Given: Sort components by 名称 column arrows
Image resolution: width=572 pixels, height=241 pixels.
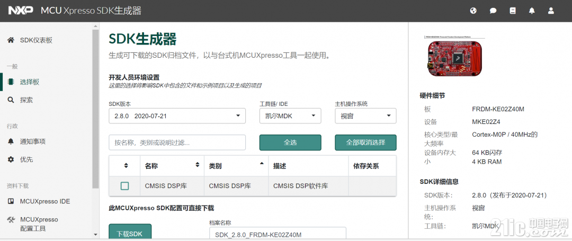Looking at the screenshot, I should point(198,164).
